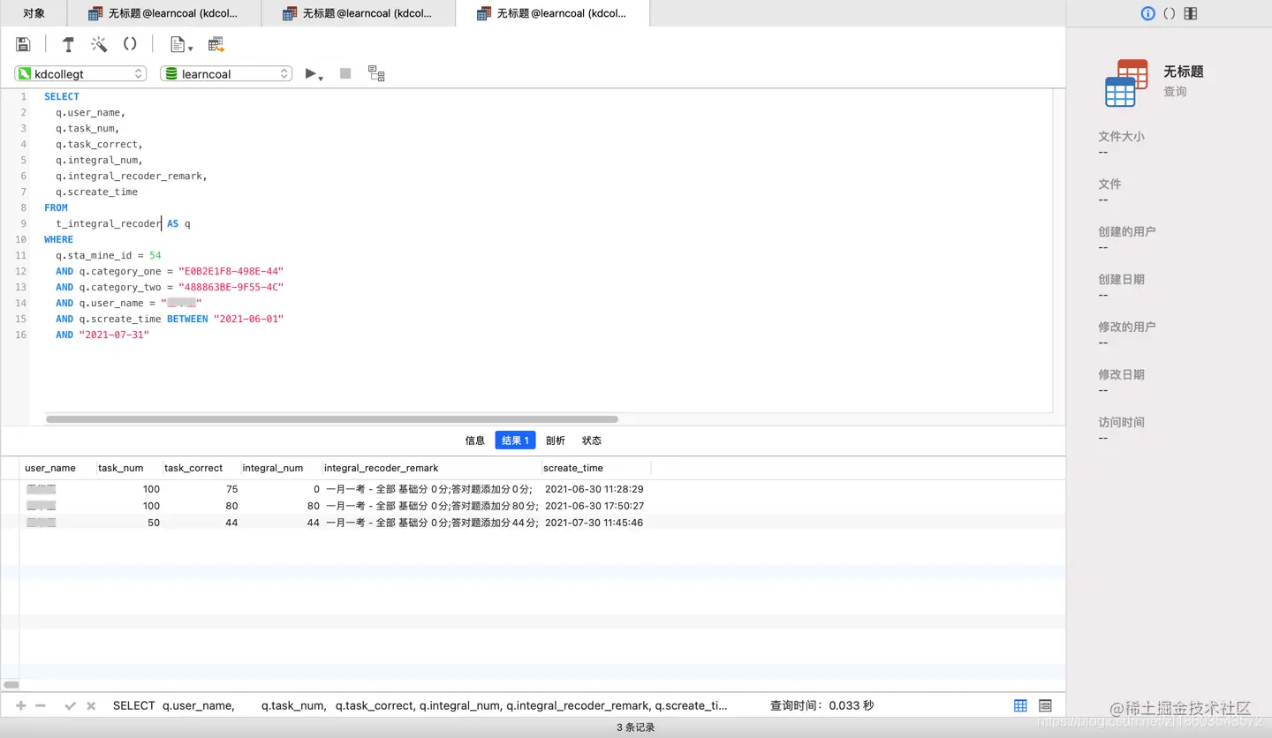Stop the running query
This screenshot has height=738, width=1272.
(345, 73)
